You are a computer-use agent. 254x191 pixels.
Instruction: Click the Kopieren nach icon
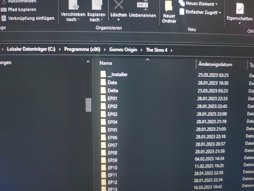pyautogui.click(x=97, y=5)
